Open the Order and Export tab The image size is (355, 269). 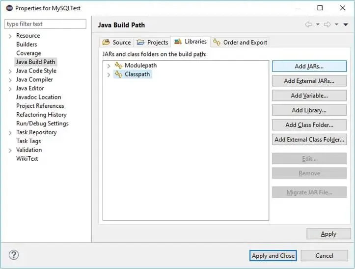tap(240, 42)
